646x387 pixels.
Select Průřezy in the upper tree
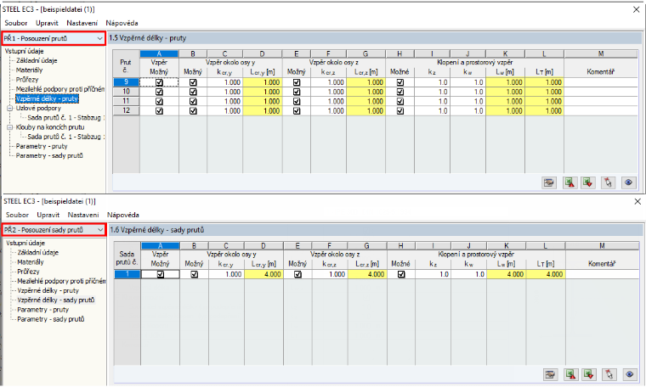(x=27, y=80)
